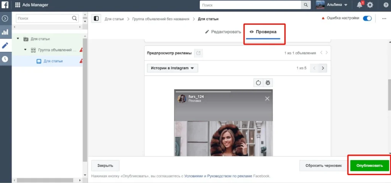Click warning triangle beside ad set row

click(81, 50)
